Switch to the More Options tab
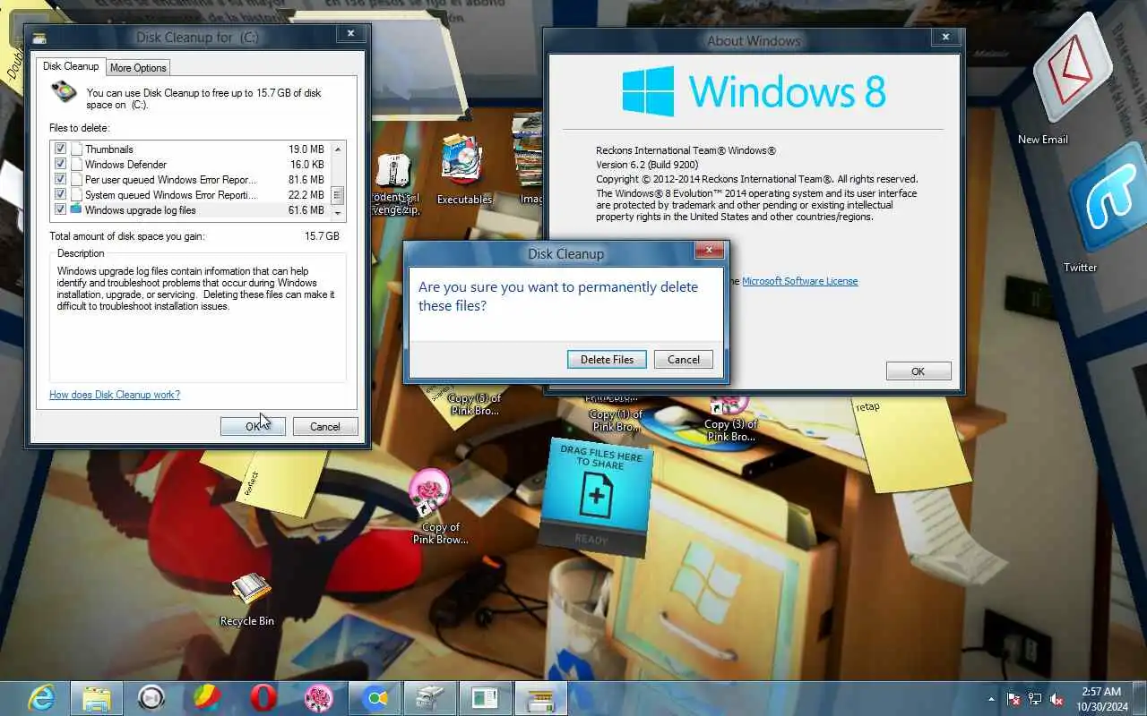Viewport: 1147px width, 716px height. (x=138, y=68)
